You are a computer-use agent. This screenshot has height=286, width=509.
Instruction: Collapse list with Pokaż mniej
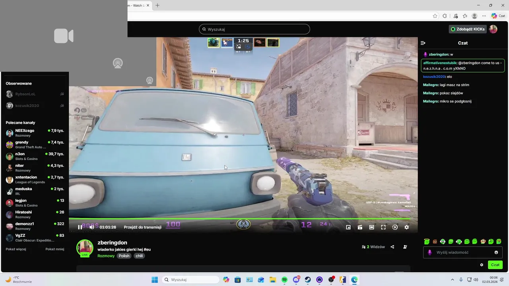(54, 249)
